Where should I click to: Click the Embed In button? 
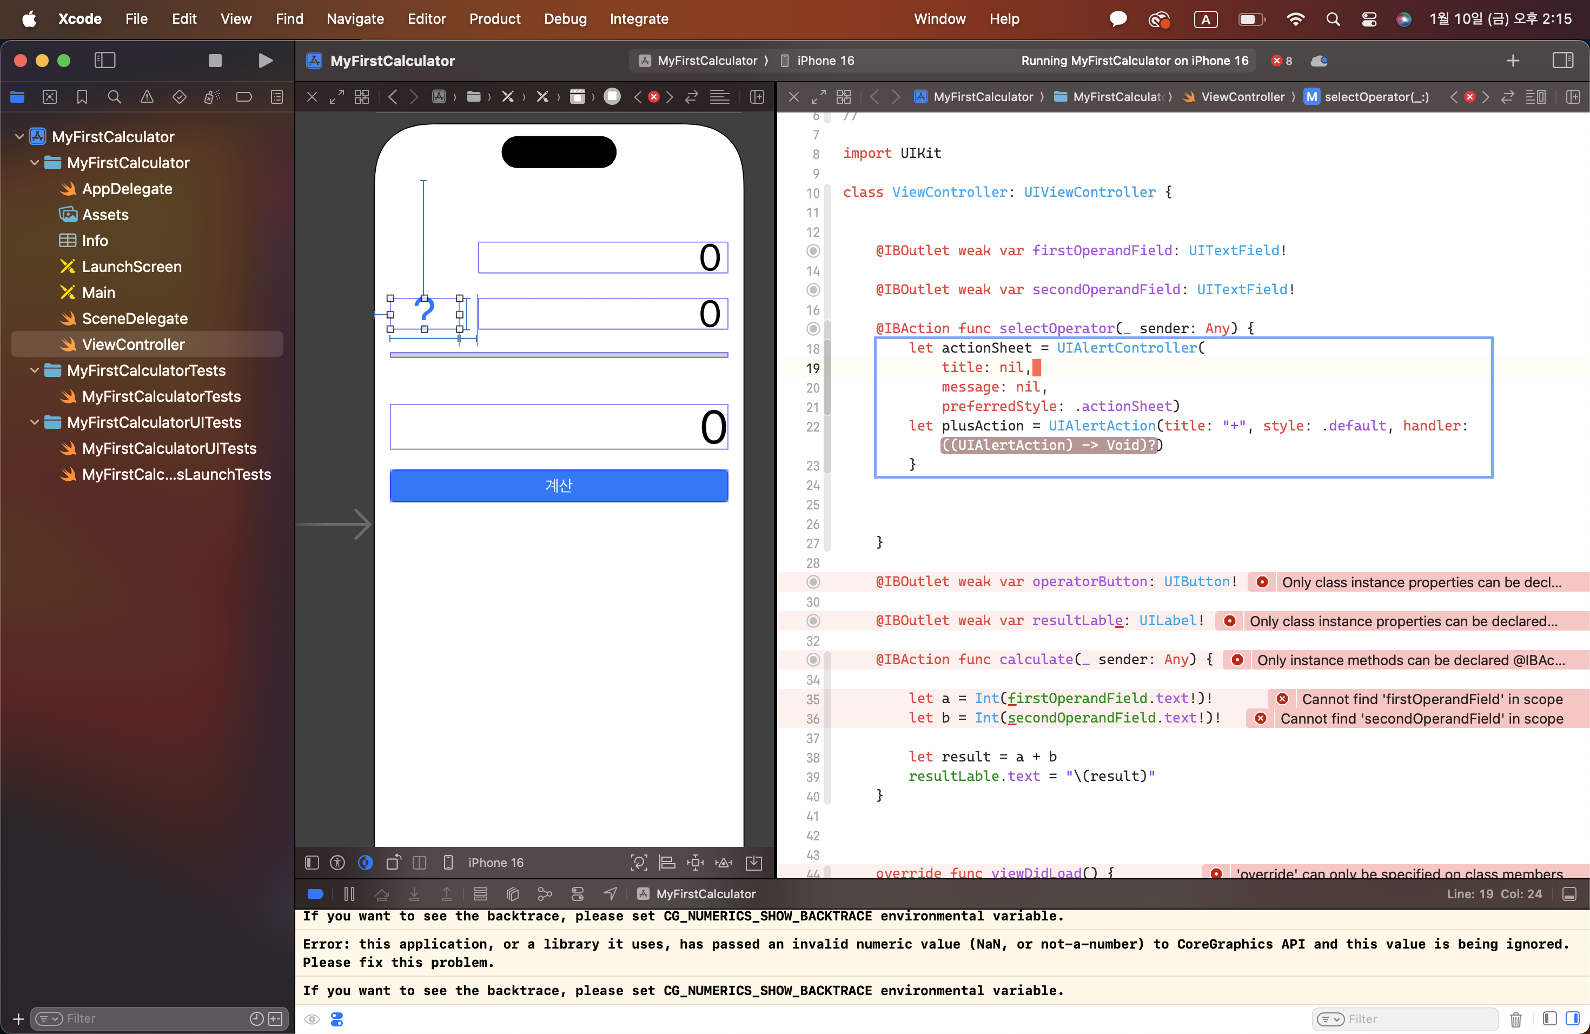753,863
